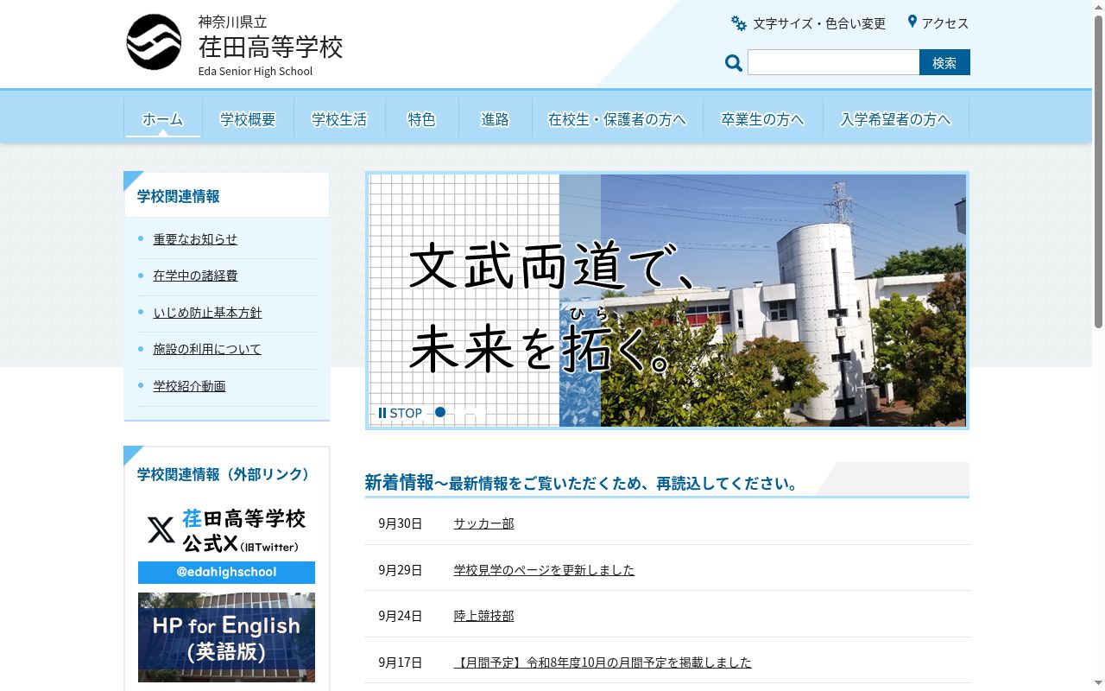Open the 在学中の諸経費 link
Viewport: 1105px width, 691px height.
click(x=195, y=276)
